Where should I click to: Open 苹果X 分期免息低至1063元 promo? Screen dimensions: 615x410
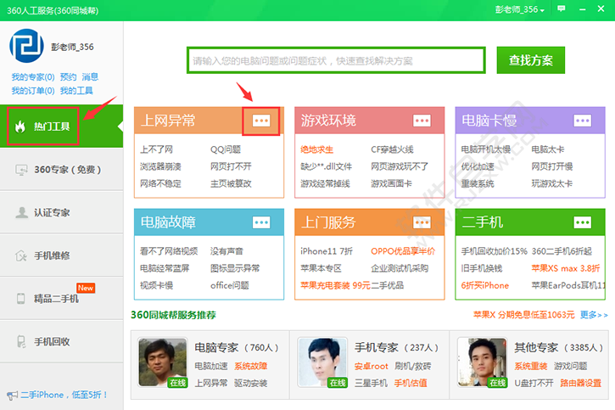click(524, 315)
